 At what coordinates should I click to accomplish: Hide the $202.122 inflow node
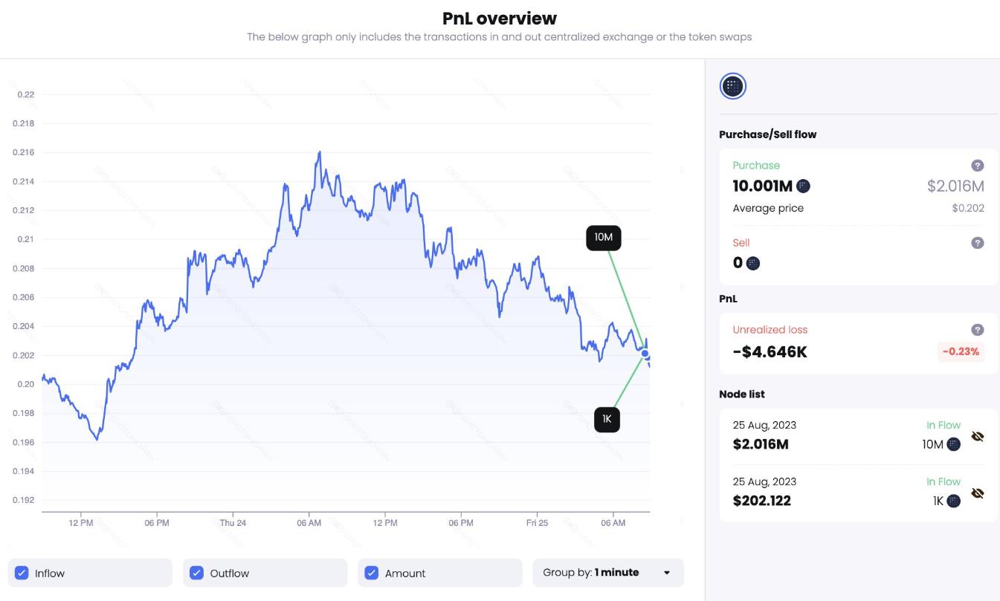pyautogui.click(x=978, y=493)
